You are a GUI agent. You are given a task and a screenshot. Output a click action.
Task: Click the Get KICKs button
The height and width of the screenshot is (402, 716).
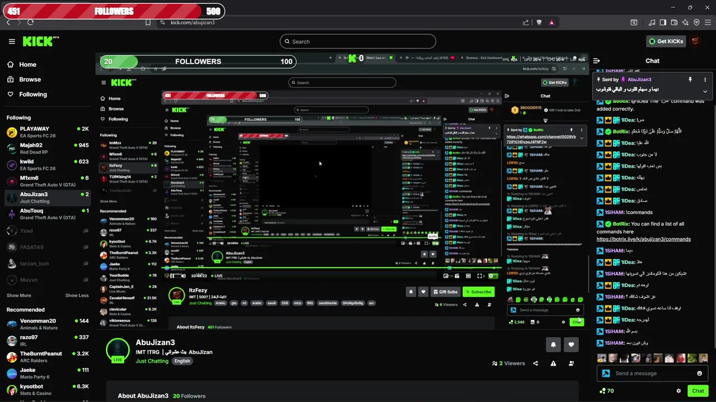tap(666, 41)
